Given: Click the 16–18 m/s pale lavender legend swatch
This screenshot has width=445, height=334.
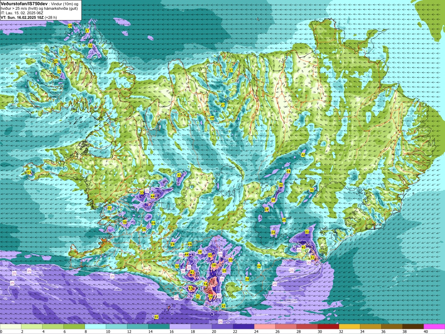Looking at the screenshot, I should tap(180, 327).
